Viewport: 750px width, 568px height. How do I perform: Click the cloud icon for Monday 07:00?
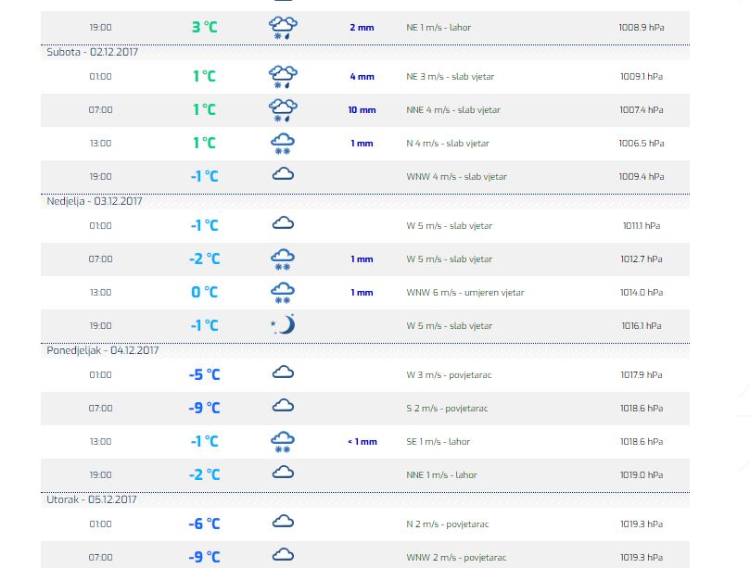[283, 406]
